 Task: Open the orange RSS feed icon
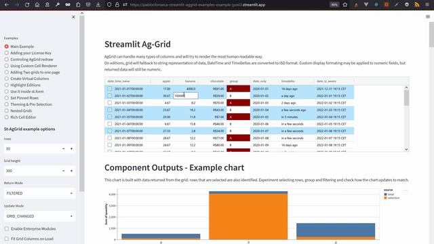(417, 5)
